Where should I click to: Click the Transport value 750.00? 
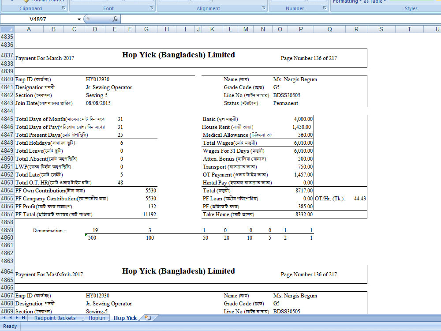coord(305,167)
